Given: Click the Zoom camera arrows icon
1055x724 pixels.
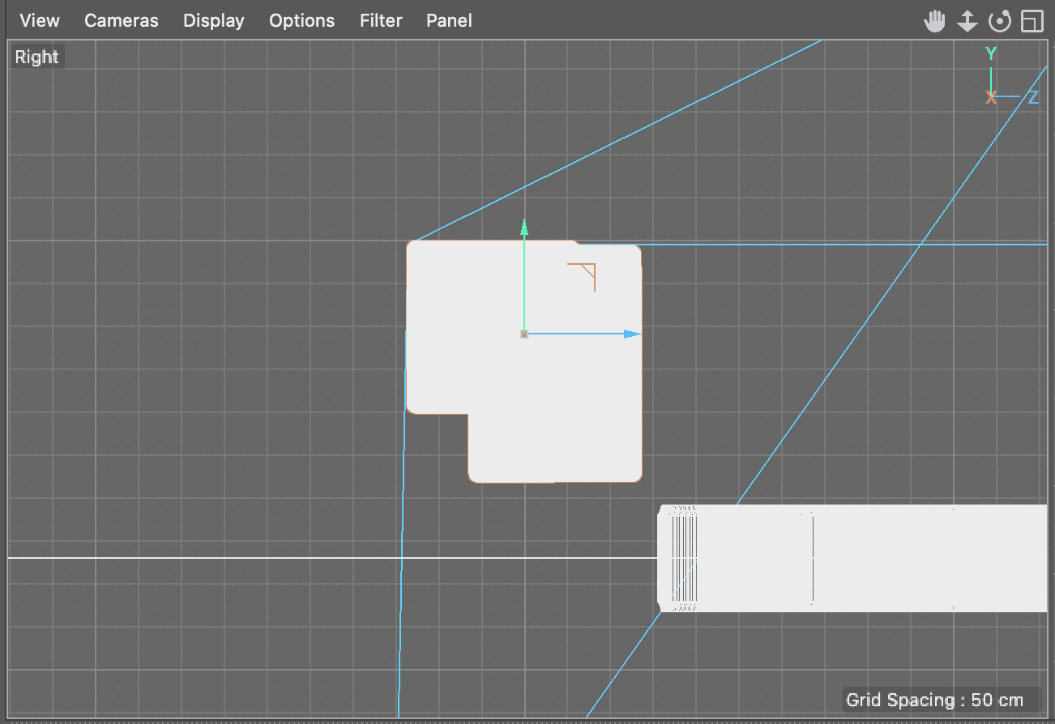Looking at the screenshot, I should point(967,20).
